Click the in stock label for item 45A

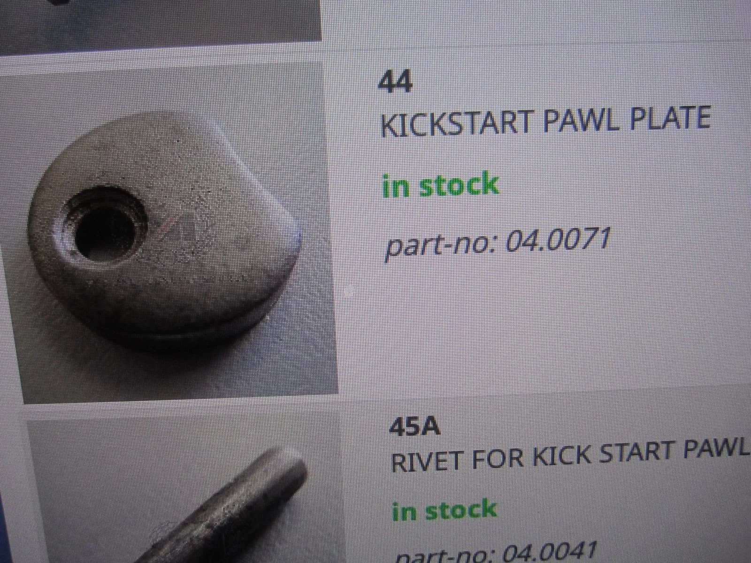pyautogui.click(x=444, y=510)
